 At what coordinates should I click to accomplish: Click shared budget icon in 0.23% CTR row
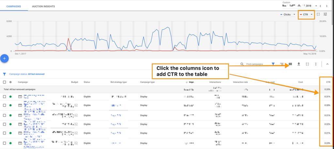tap(76, 143)
